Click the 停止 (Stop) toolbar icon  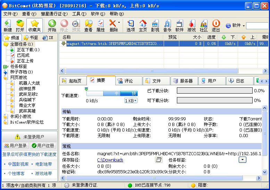pyautogui.click(x=64, y=25)
